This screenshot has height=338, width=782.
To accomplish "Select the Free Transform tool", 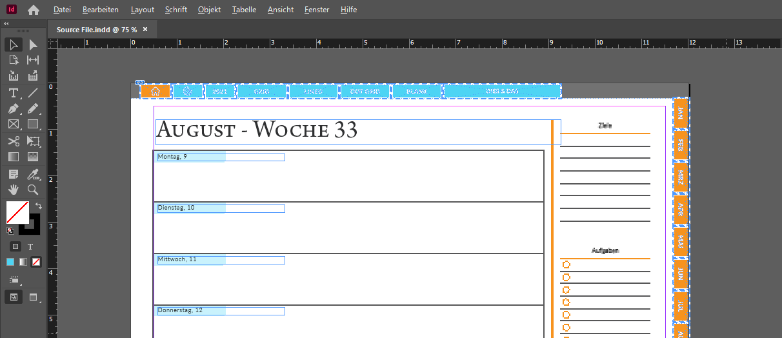I will [x=33, y=141].
